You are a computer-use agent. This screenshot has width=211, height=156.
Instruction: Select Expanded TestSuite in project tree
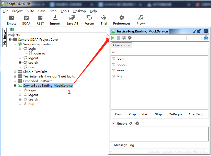pyautogui.click(x=38, y=81)
